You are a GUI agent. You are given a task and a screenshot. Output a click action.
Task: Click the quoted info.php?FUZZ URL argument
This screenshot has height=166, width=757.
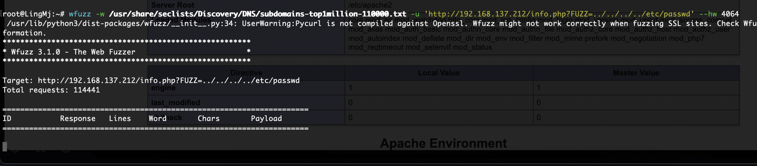(560, 14)
